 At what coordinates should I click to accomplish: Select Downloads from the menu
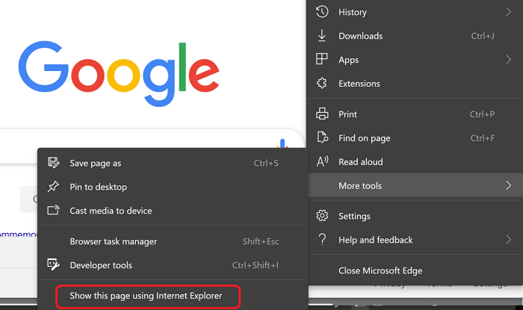click(x=415, y=36)
